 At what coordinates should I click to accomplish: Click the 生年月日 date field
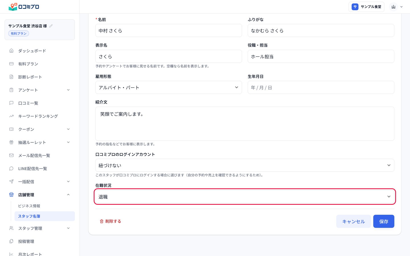[321, 87]
